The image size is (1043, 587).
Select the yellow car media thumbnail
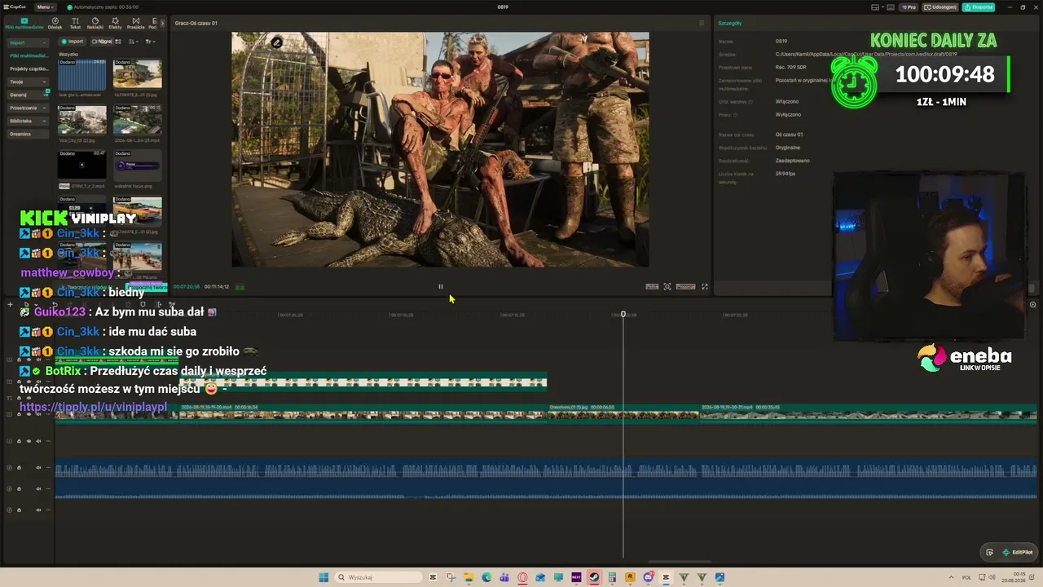tap(137, 211)
